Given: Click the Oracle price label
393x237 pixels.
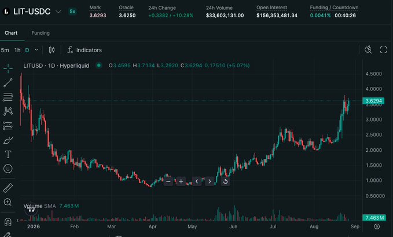Looking at the screenshot, I should point(126,8).
